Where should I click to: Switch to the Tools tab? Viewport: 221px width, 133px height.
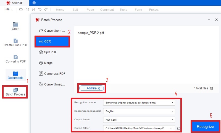click(123, 10)
